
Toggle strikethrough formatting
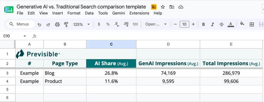click(x=221, y=24)
